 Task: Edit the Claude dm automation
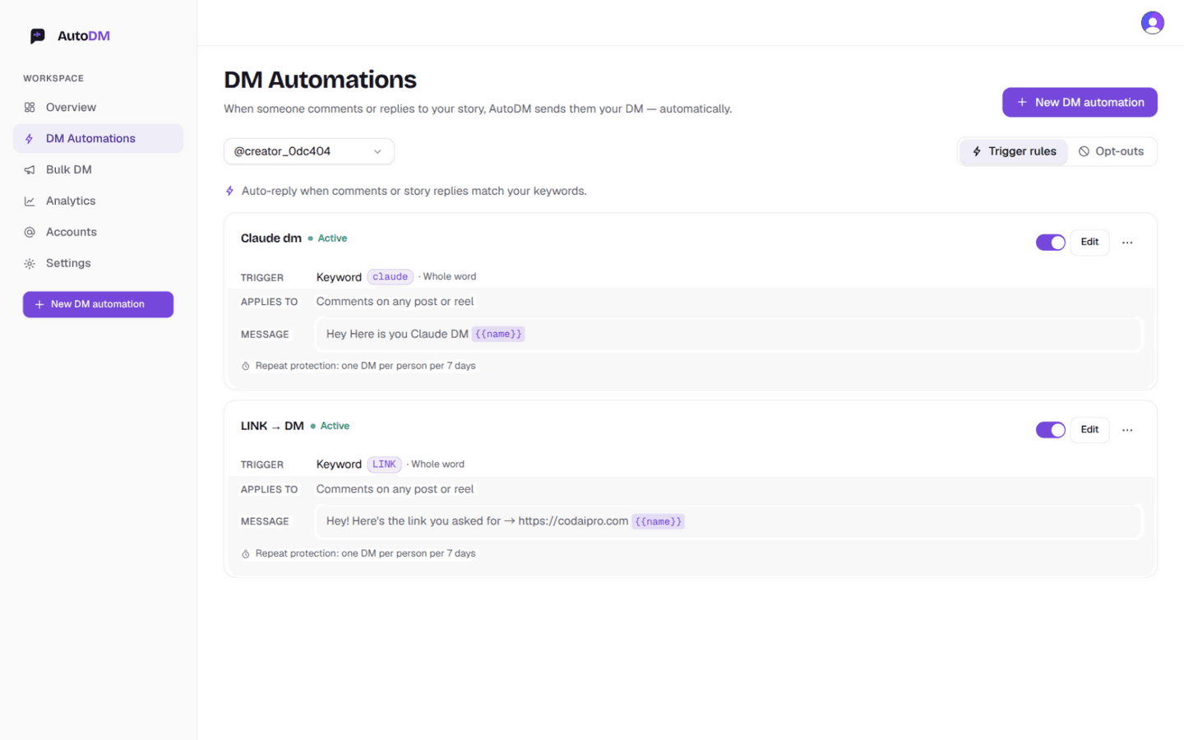click(1089, 243)
